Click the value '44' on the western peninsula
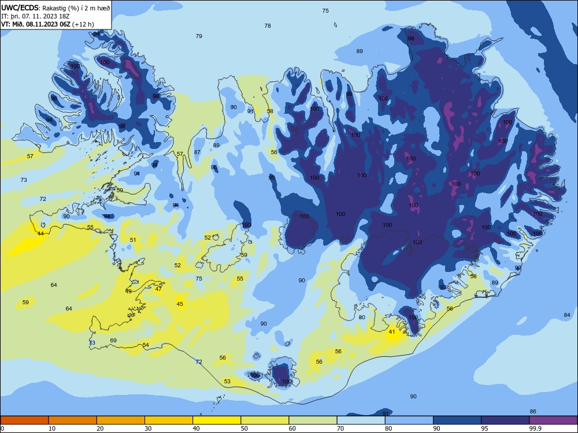Screen dimensions: 578x433 [40, 233]
